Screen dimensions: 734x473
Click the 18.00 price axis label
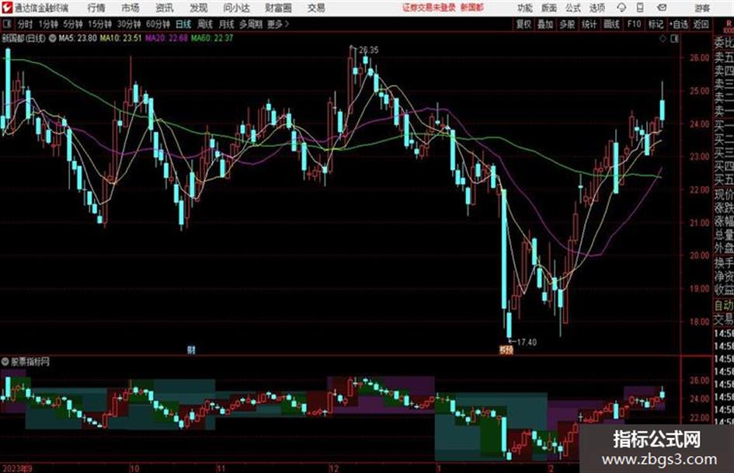click(699, 322)
